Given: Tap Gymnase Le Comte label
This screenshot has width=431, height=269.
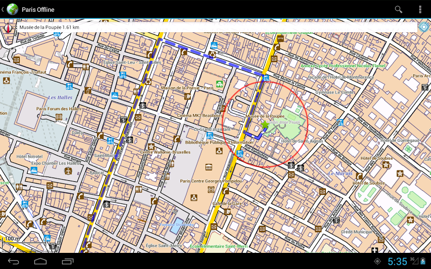Looking at the screenshot, I should click(335, 92).
